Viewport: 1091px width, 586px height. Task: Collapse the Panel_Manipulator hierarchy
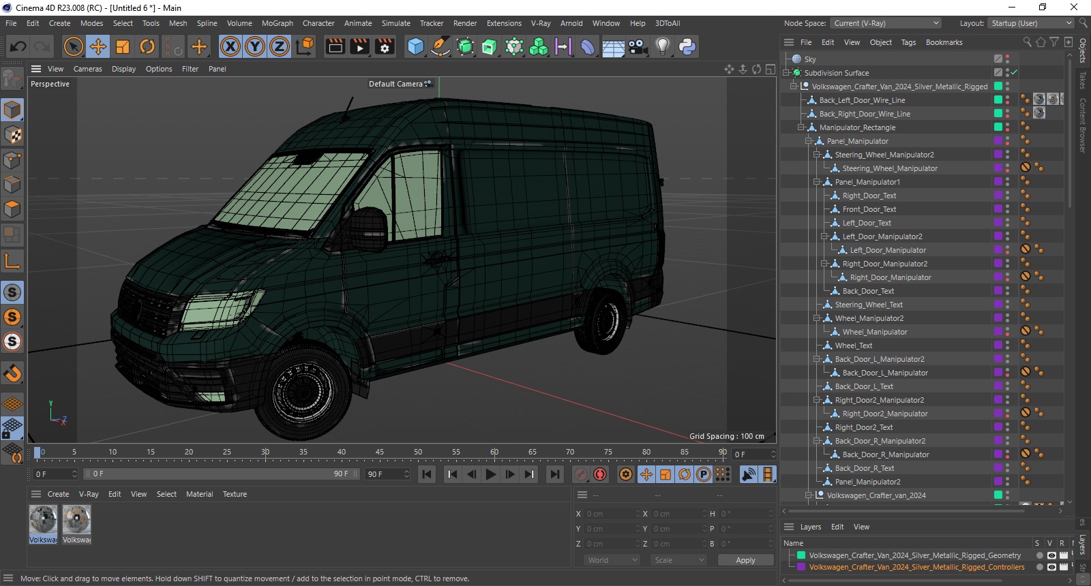click(x=809, y=141)
